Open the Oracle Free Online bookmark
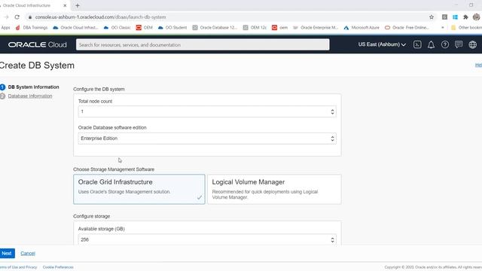Image resolution: width=482 pixels, height=271 pixels. click(x=407, y=28)
